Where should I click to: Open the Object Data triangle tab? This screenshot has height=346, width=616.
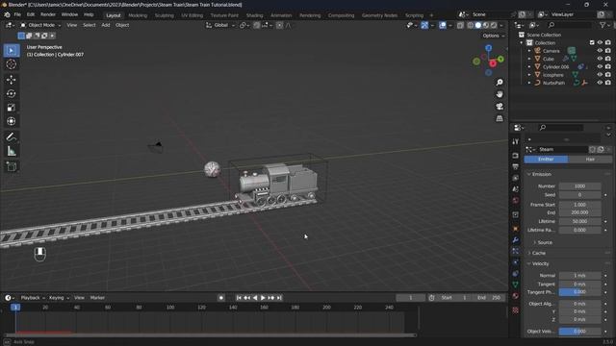coord(516,284)
